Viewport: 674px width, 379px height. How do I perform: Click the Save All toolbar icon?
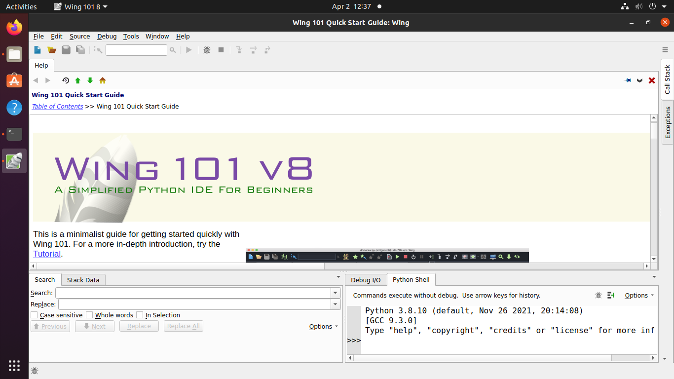80,50
